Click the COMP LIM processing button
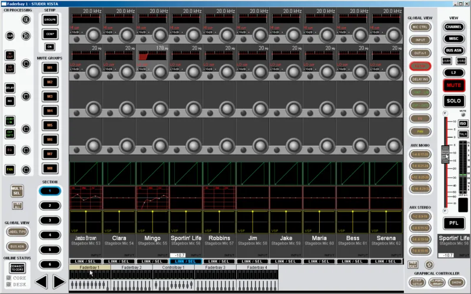Image resolution: width=471 pixels, height=294 pixels. (x=9, y=121)
